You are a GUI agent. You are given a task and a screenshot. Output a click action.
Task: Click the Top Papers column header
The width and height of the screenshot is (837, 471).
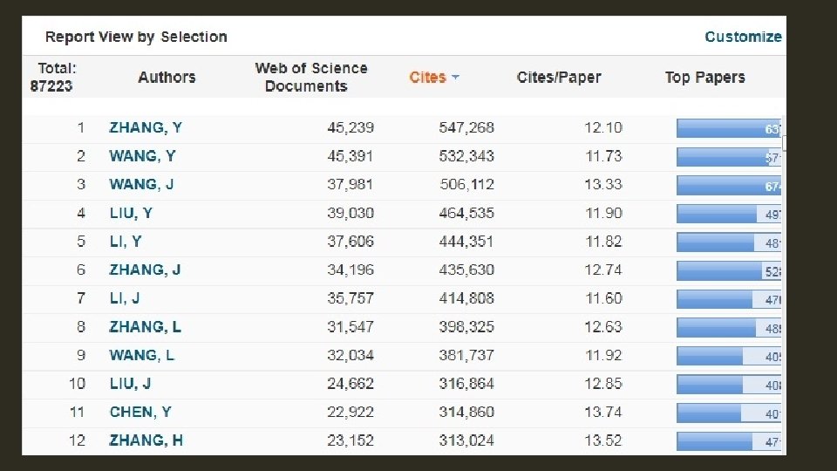pyautogui.click(x=704, y=77)
